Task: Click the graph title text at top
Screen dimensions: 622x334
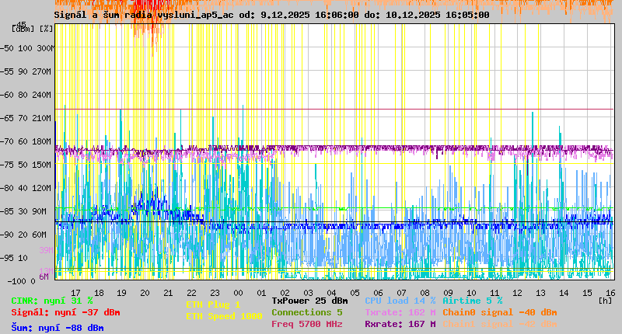Action: point(271,15)
